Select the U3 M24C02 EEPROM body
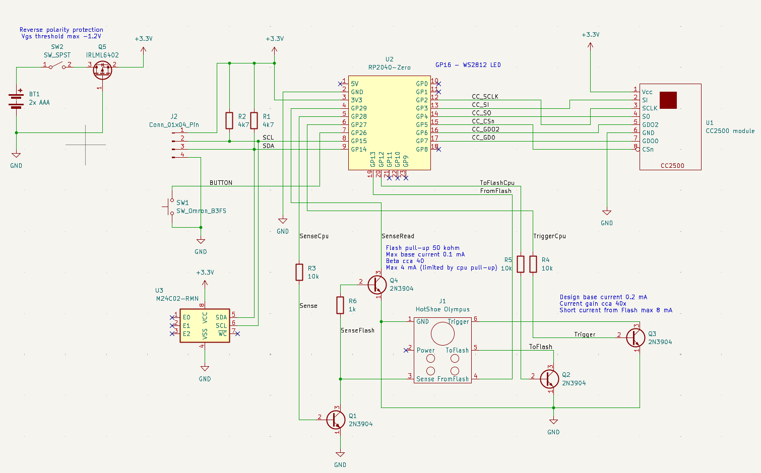Image resolution: width=761 pixels, height=473 pixels. [205, 326]
